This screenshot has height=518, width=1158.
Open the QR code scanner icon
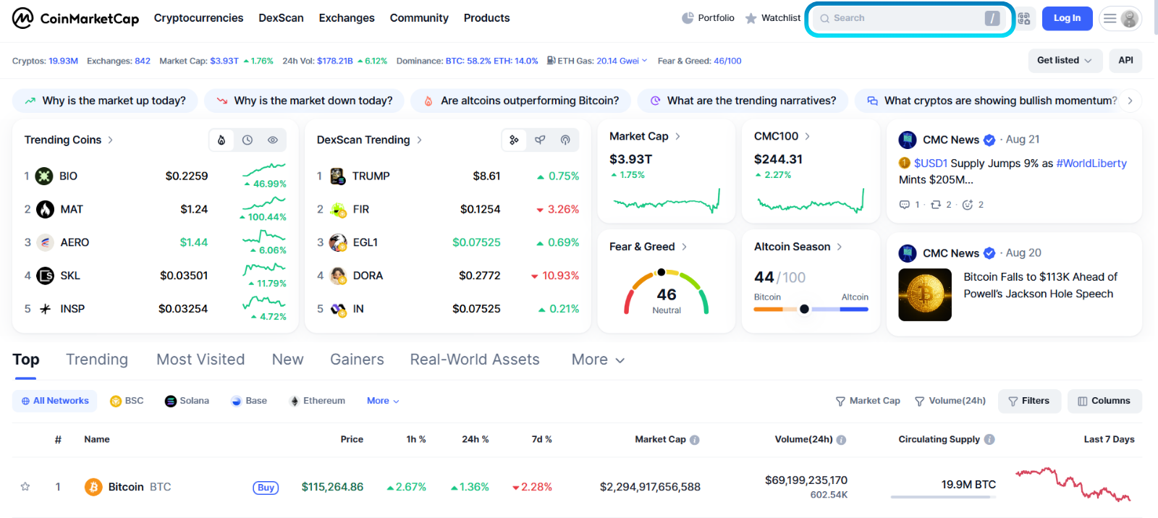coord(1024,18)
